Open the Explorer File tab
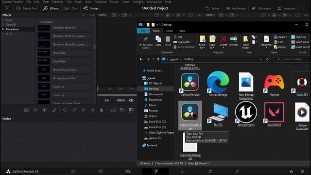311x175 pixels. pos(143,31)
